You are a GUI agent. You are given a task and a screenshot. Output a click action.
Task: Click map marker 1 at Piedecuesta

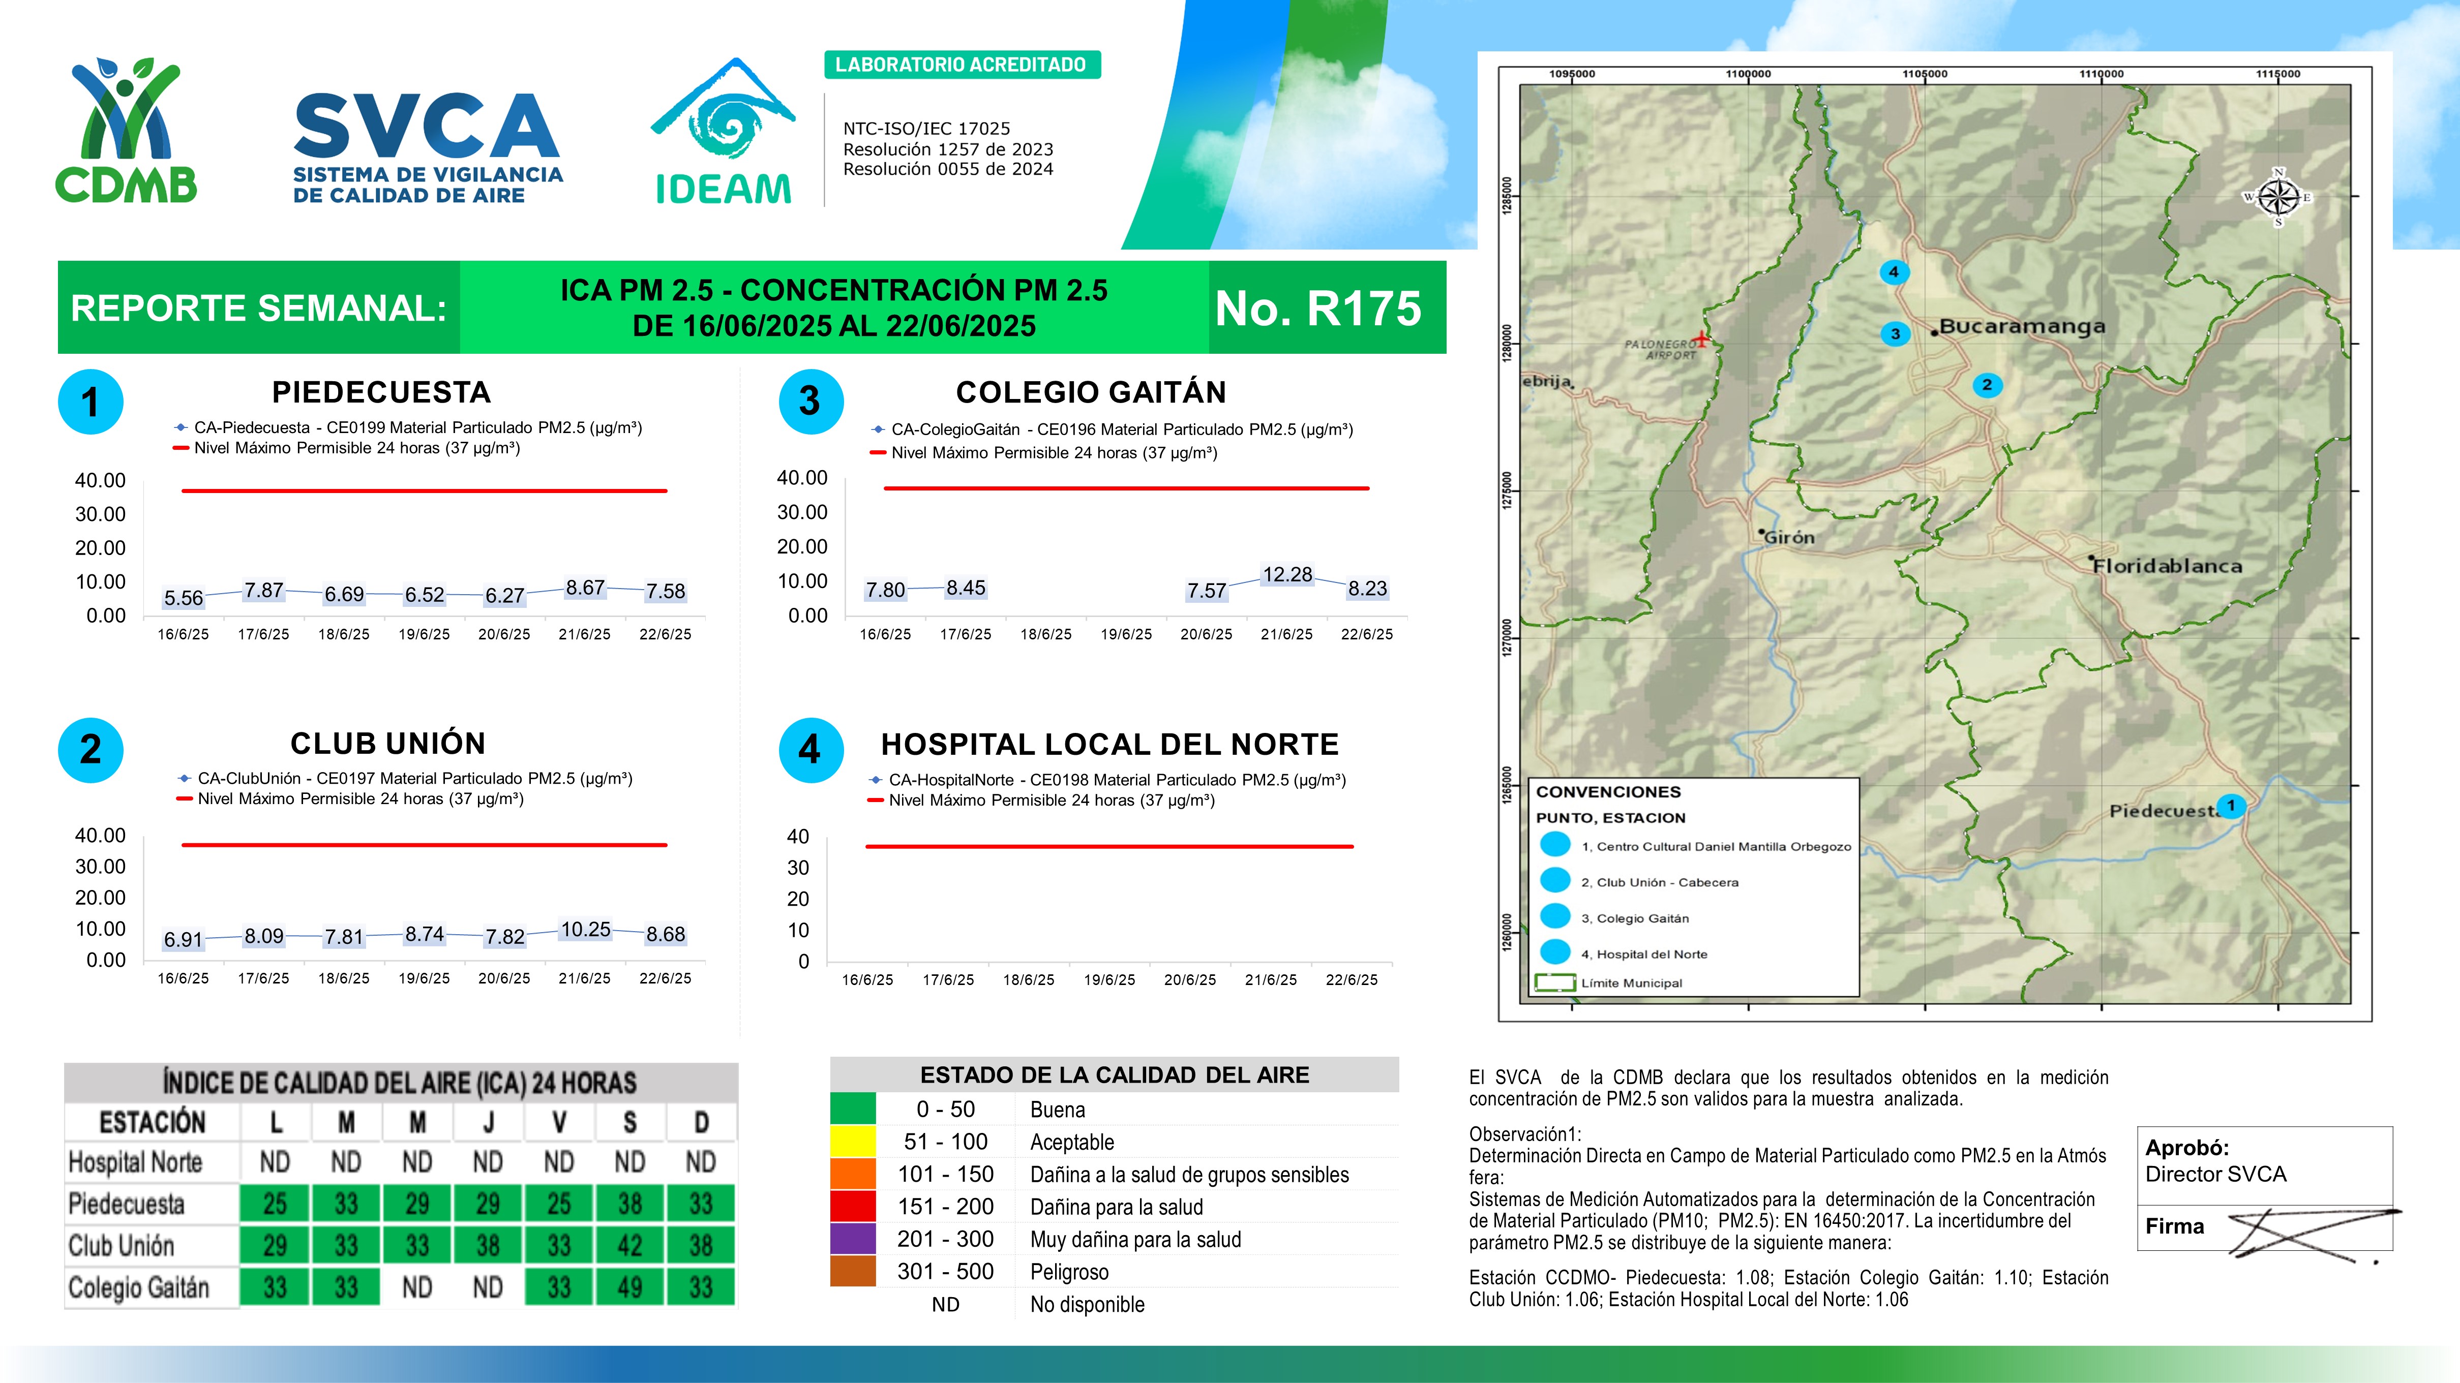(x=2231, y=806)
